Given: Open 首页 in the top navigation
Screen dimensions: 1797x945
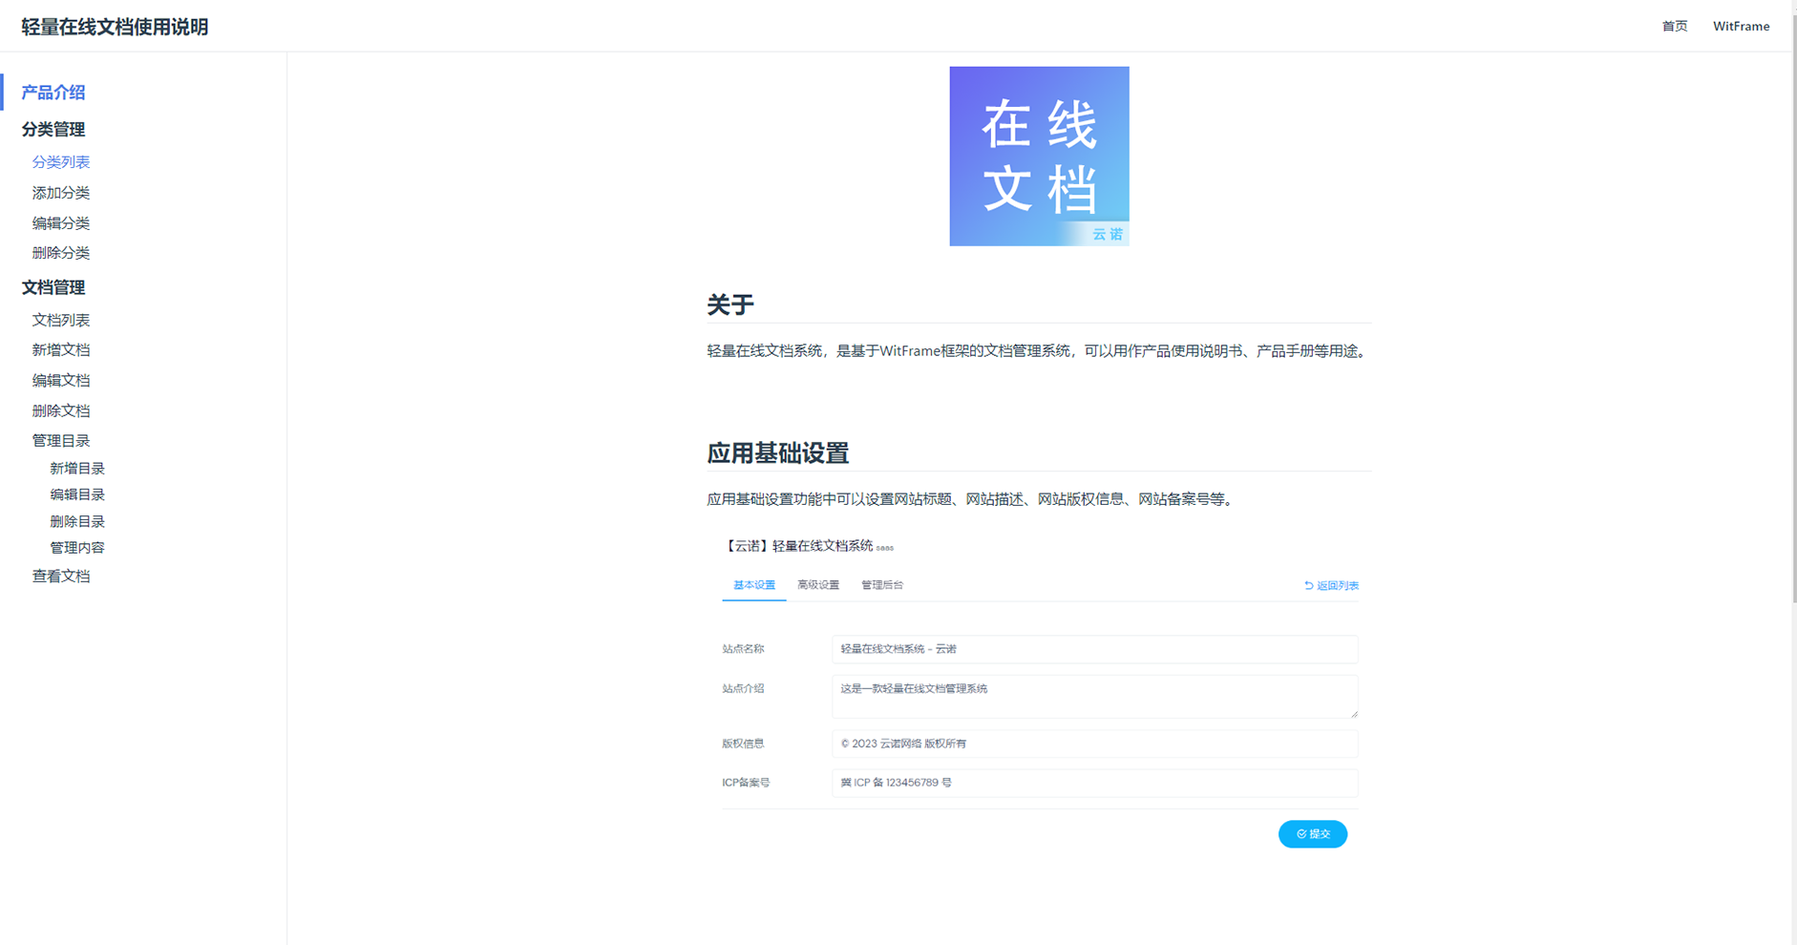Looking at the screenshot, I should (1674, 26).
